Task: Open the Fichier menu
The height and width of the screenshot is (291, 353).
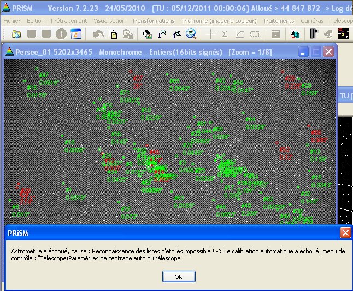Action: pos(12,20)
